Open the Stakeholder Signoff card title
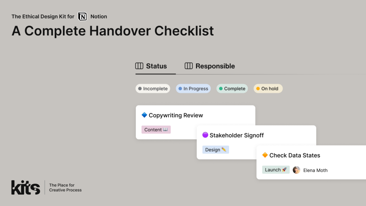The width and height of the screenshot is (366, 206). coord(236,135)
